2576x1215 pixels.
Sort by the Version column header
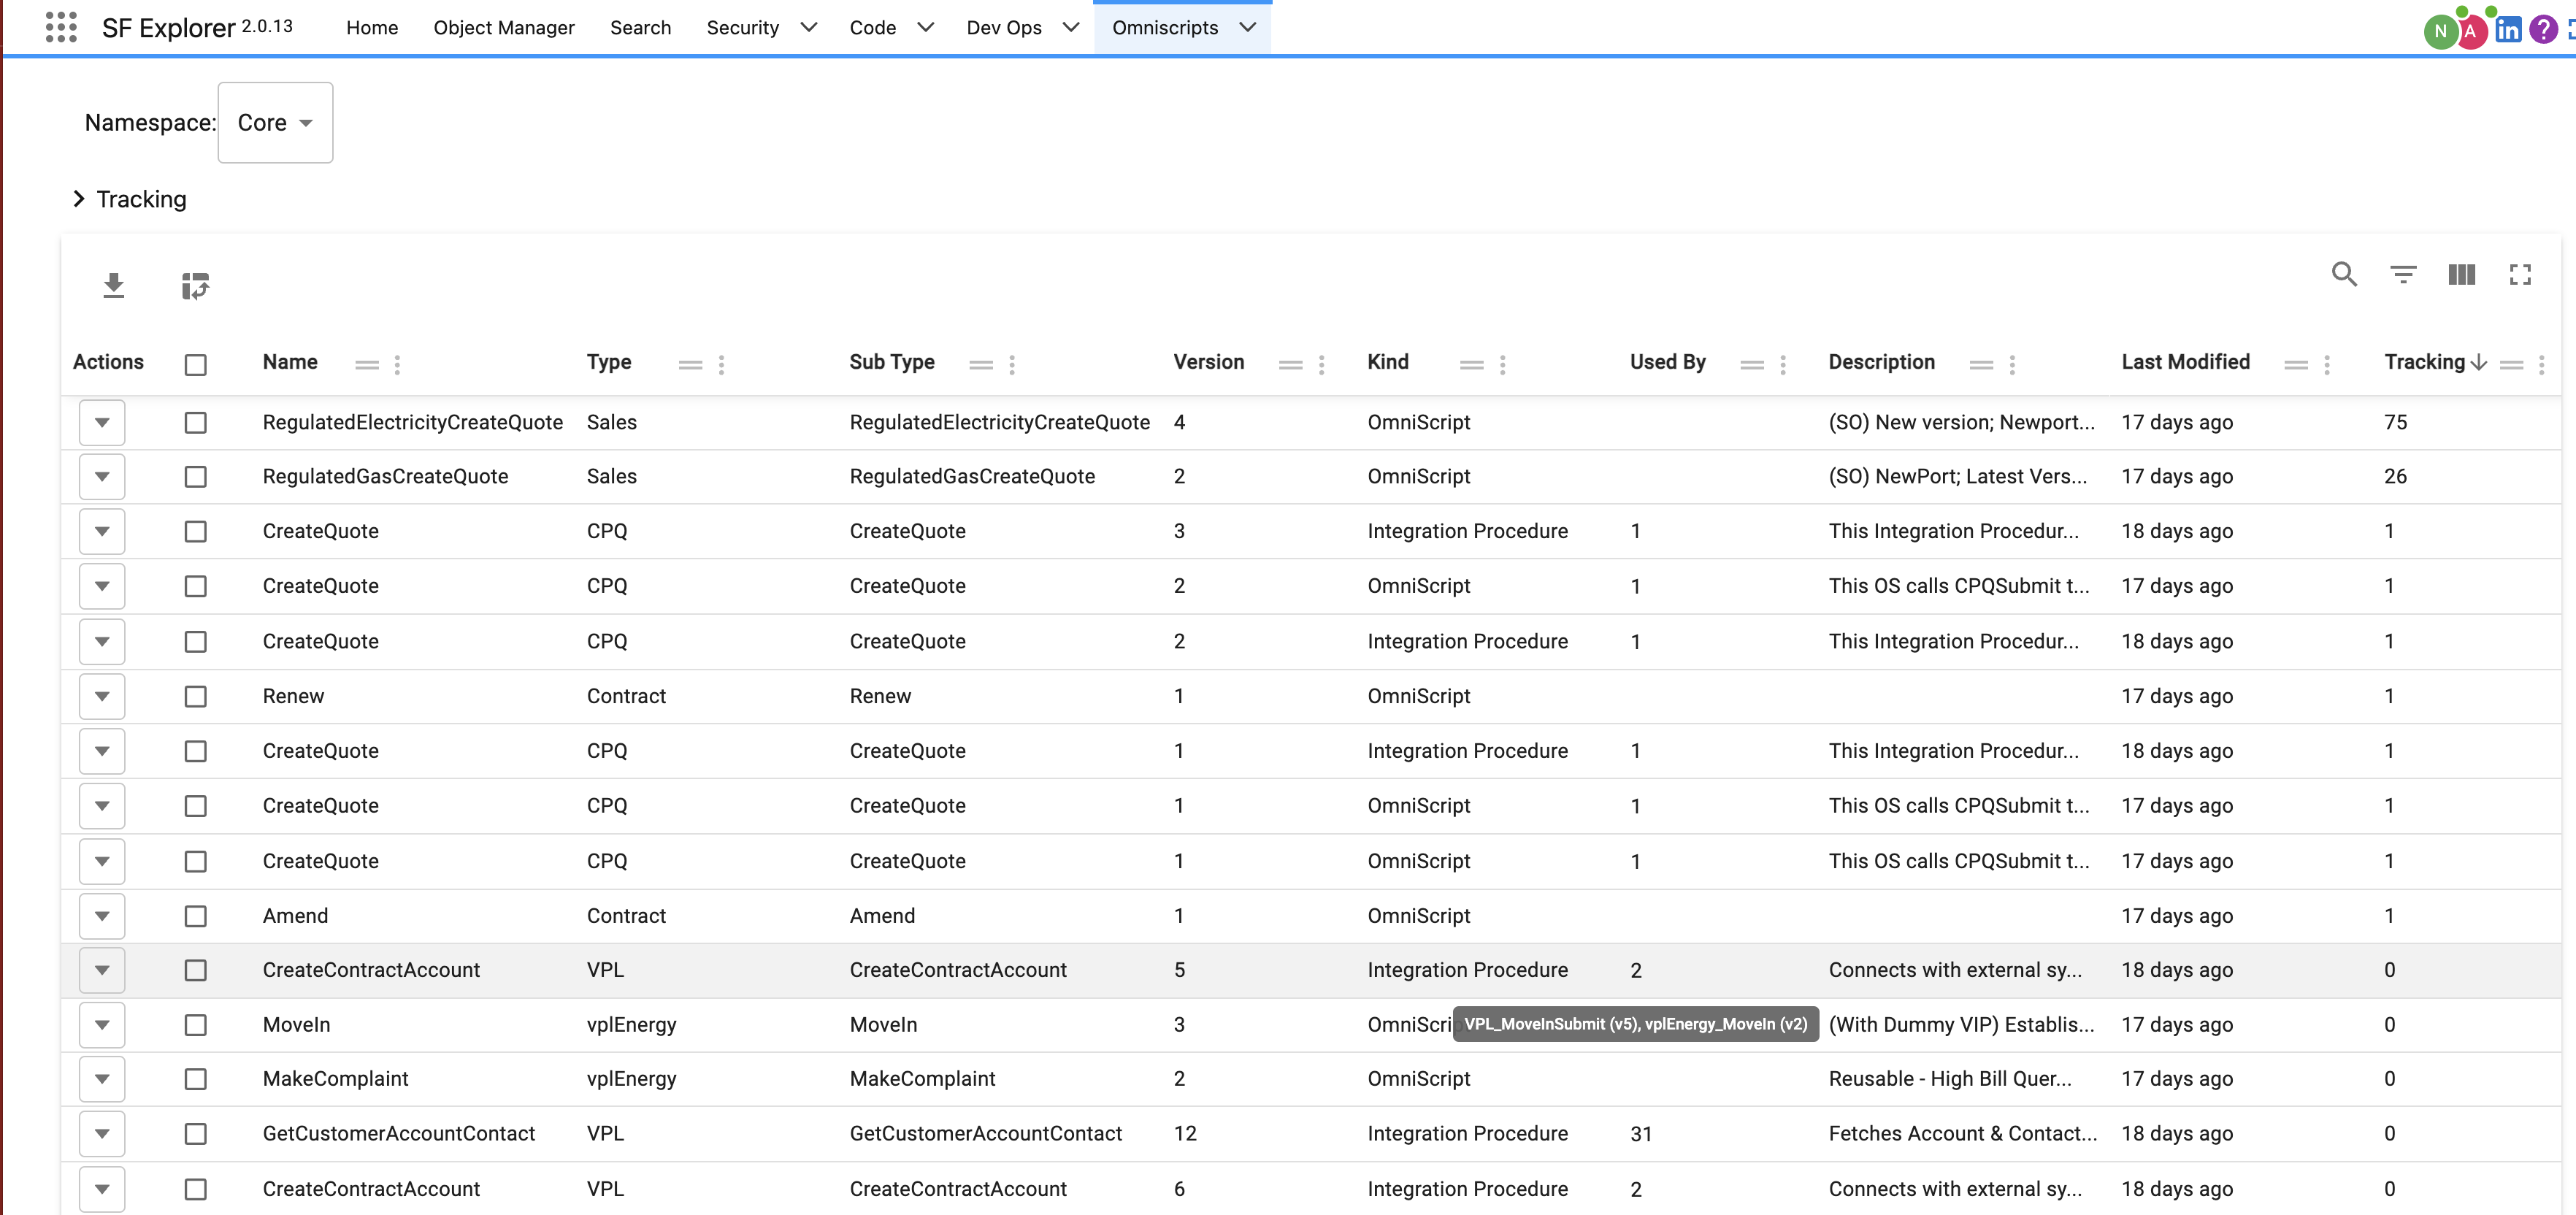1209,362
